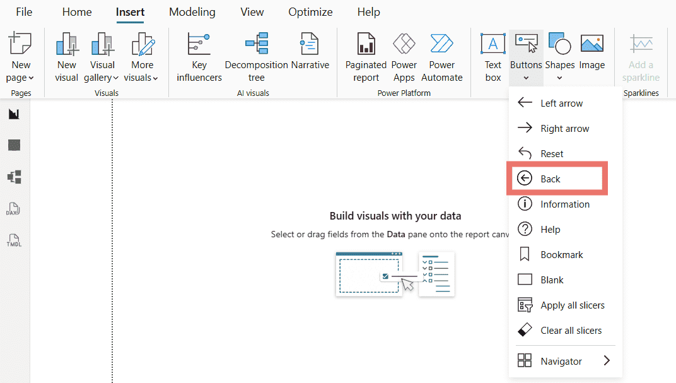Add a Power Apps visual

404,57
